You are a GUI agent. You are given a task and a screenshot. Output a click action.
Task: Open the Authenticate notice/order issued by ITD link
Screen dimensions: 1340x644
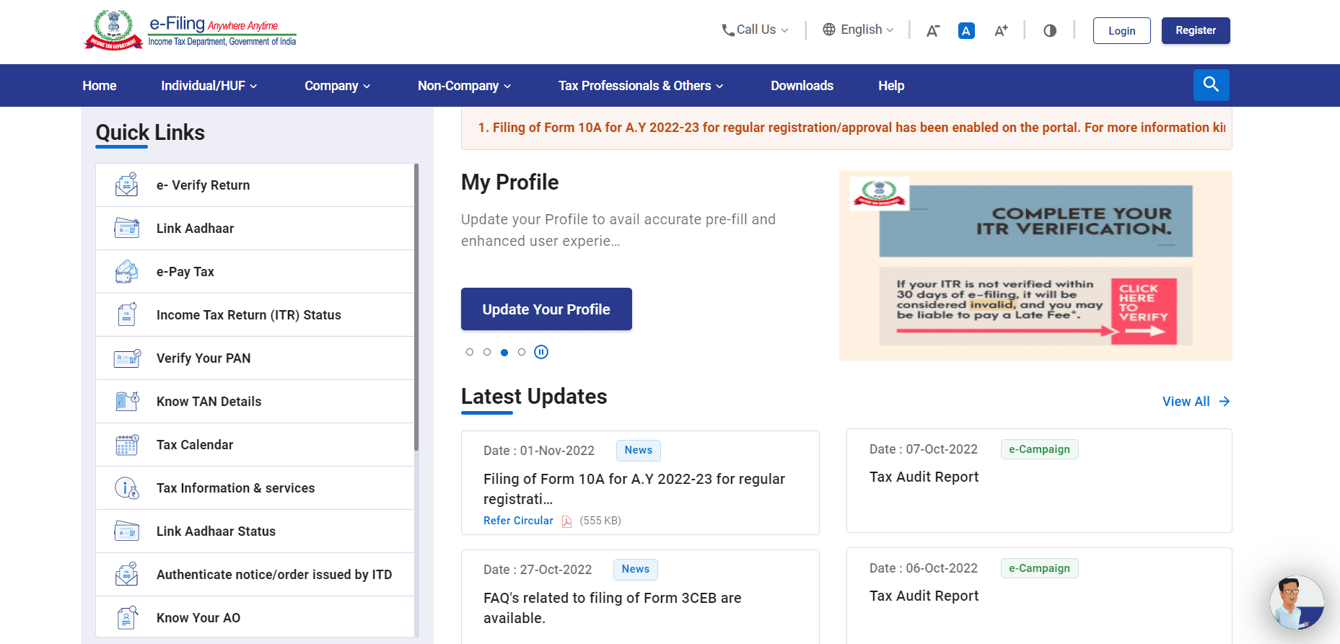click(x=255, y=575)
